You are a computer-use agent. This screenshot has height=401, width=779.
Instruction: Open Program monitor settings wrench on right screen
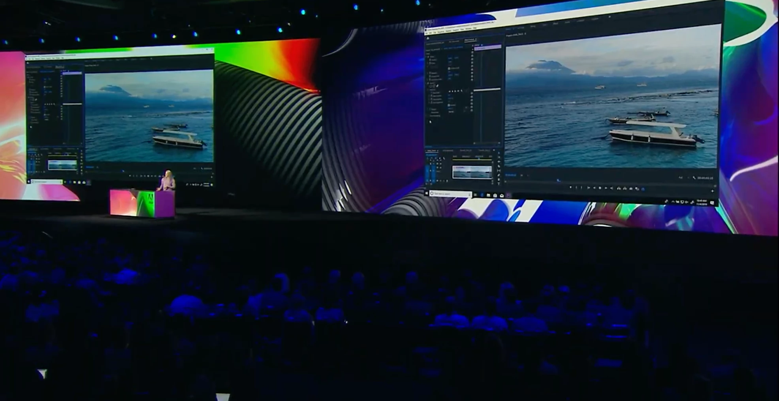pos(694,178)
